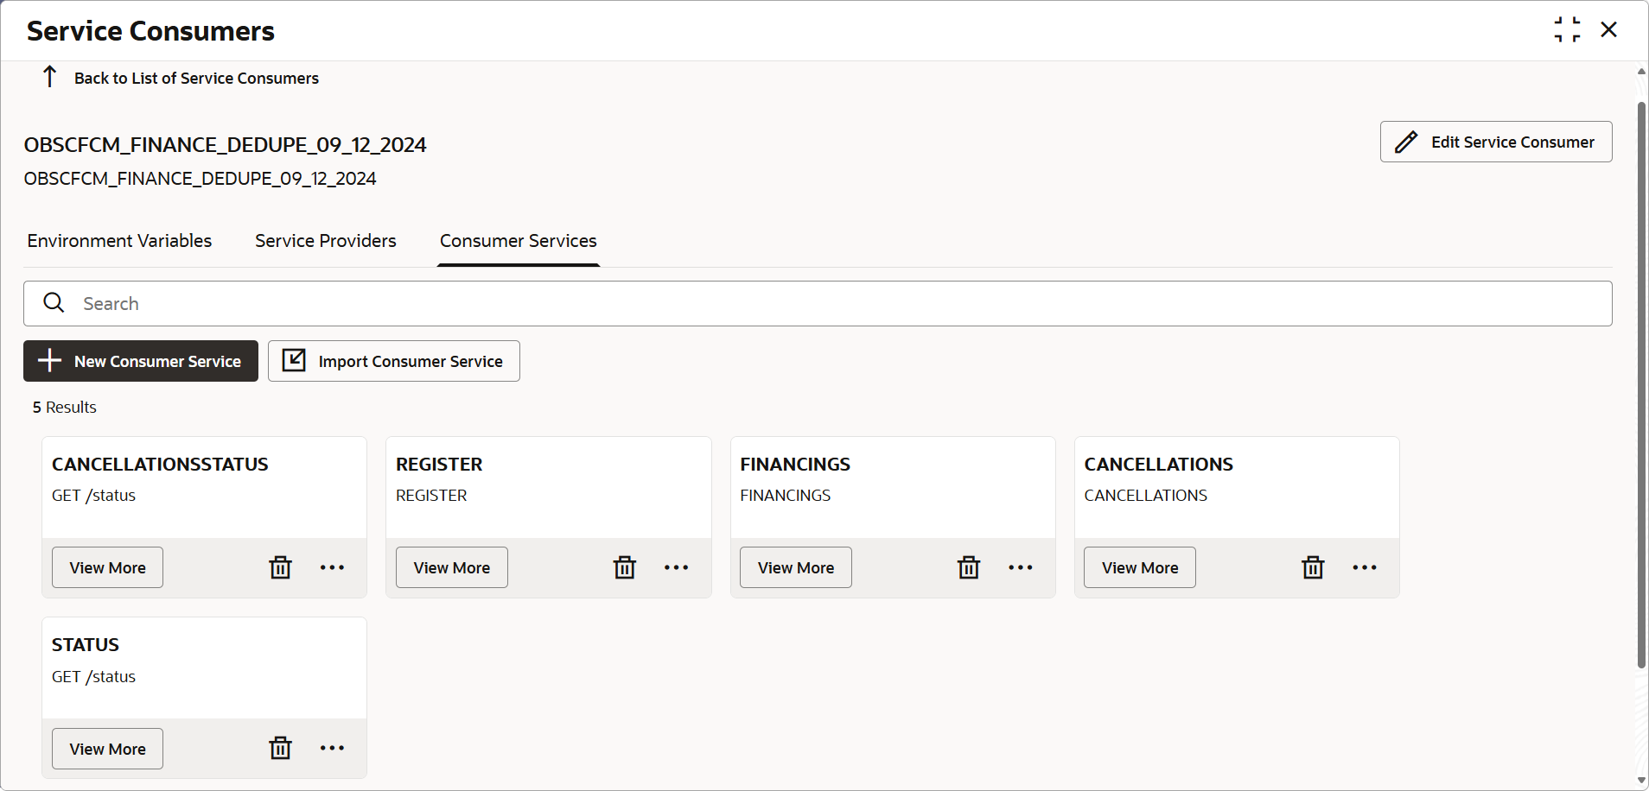Click the Back to List arrow icon
Viewport: 1649px width, 791px height.
[x=50, y=77]
